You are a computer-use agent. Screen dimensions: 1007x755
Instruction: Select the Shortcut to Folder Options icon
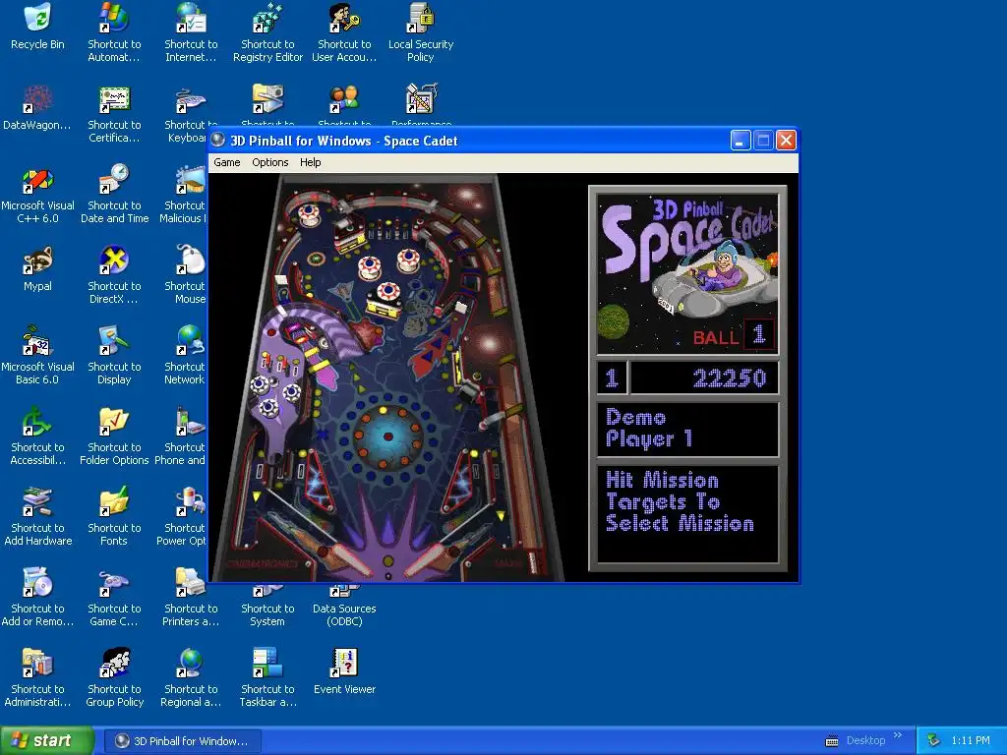pos(114,436)
